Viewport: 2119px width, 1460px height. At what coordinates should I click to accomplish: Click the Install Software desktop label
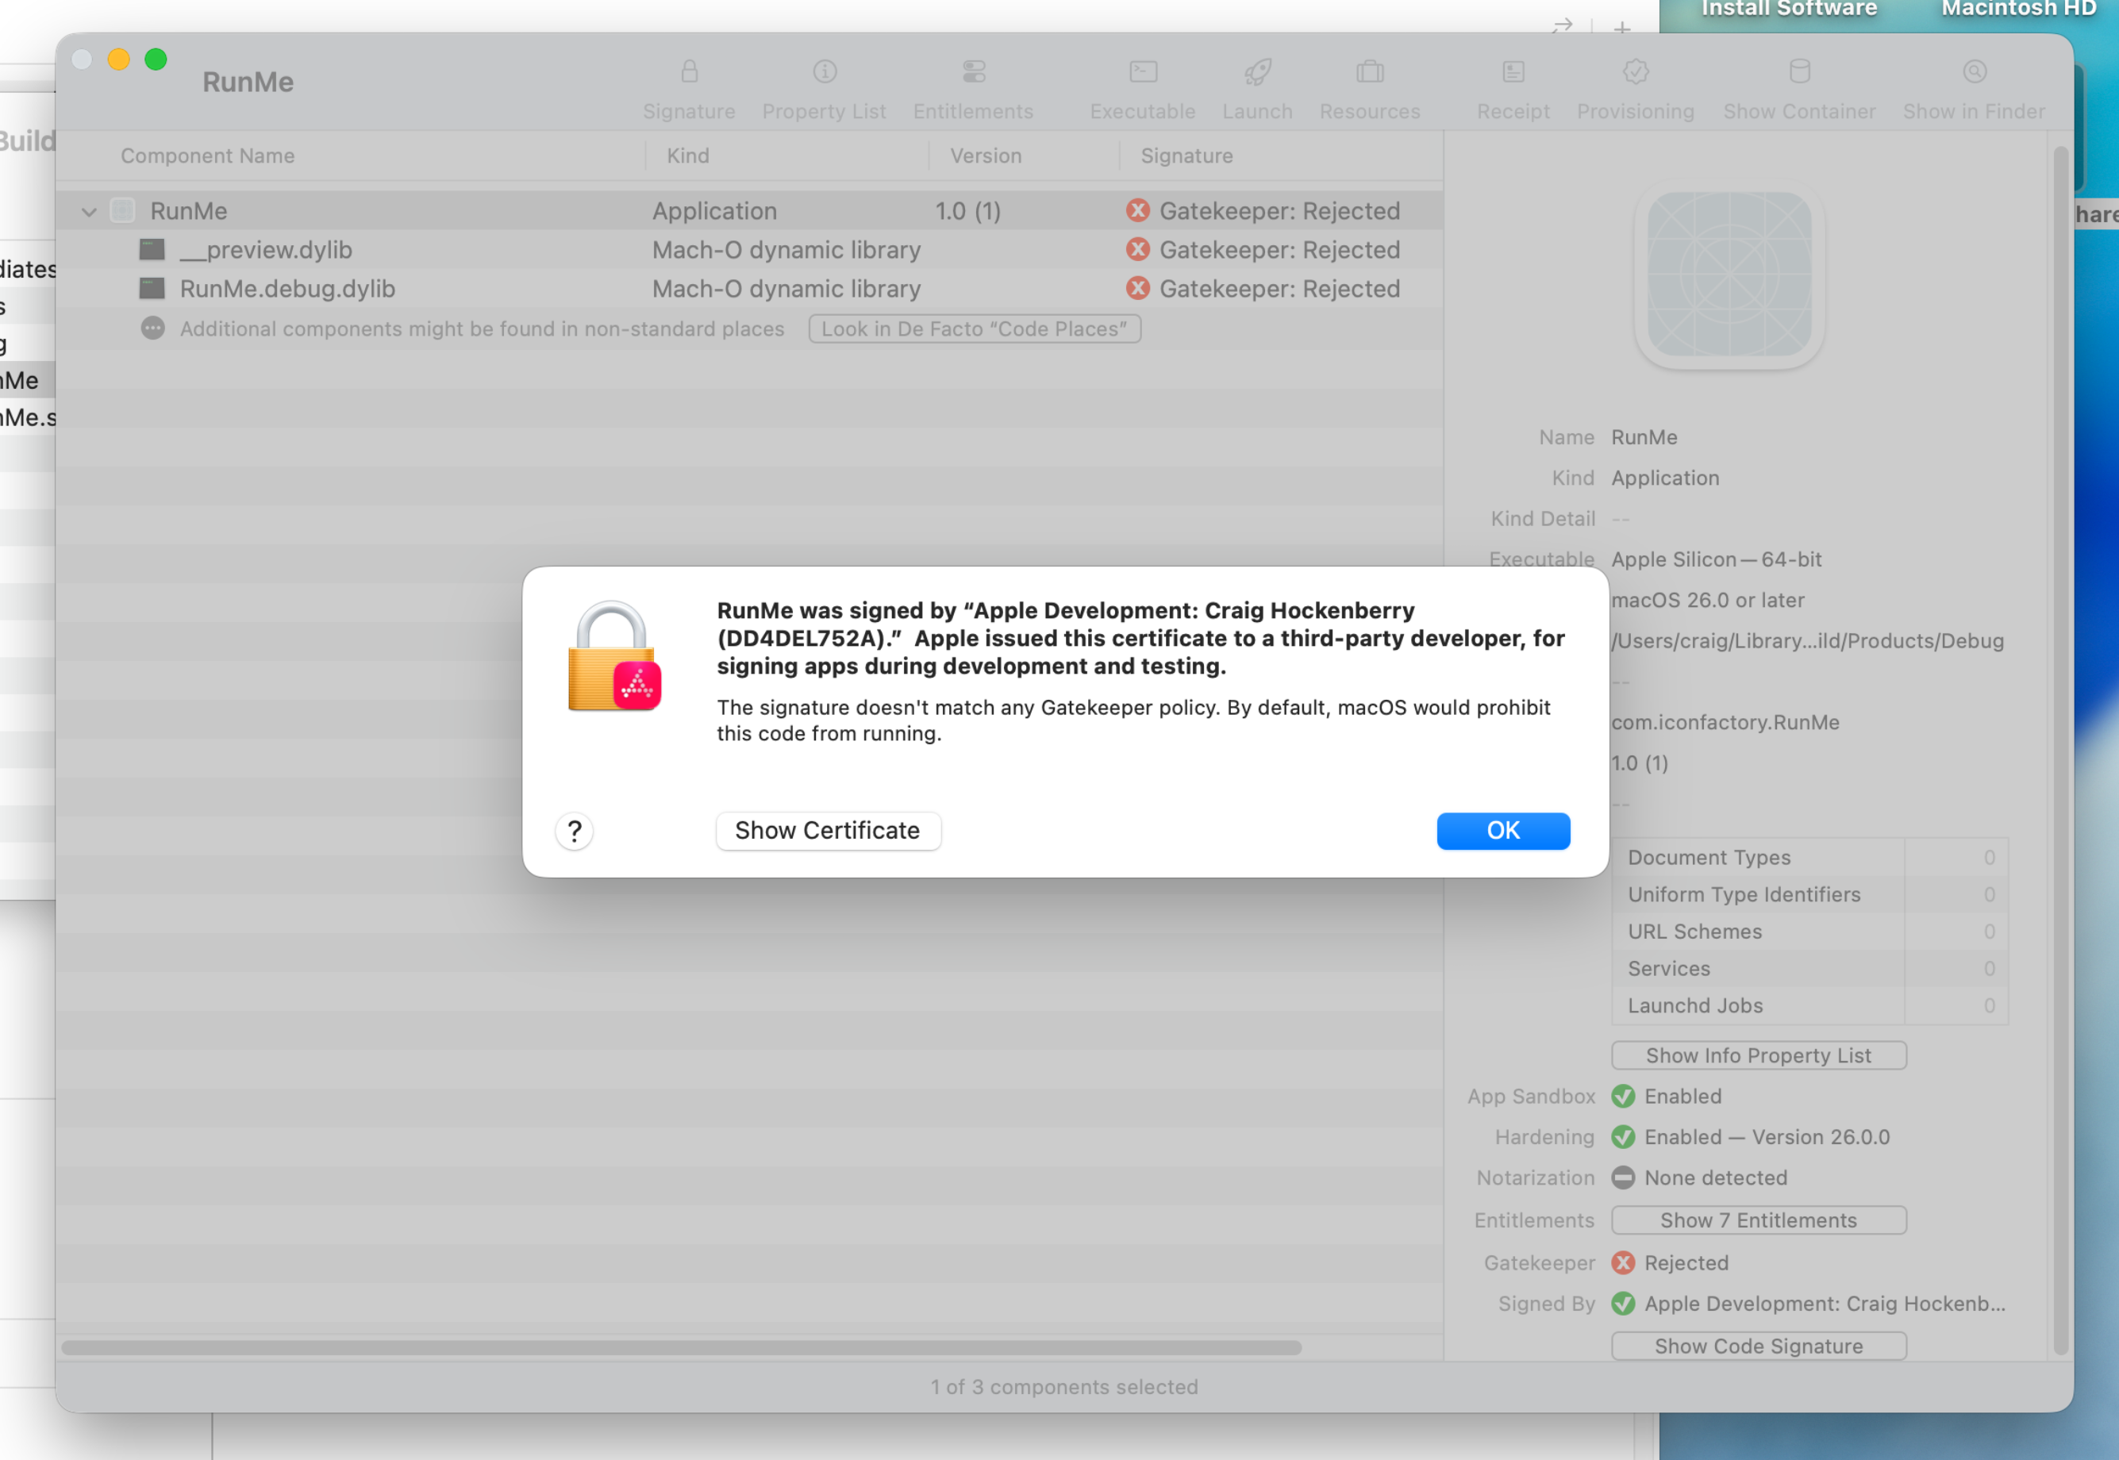point(1789,10)
